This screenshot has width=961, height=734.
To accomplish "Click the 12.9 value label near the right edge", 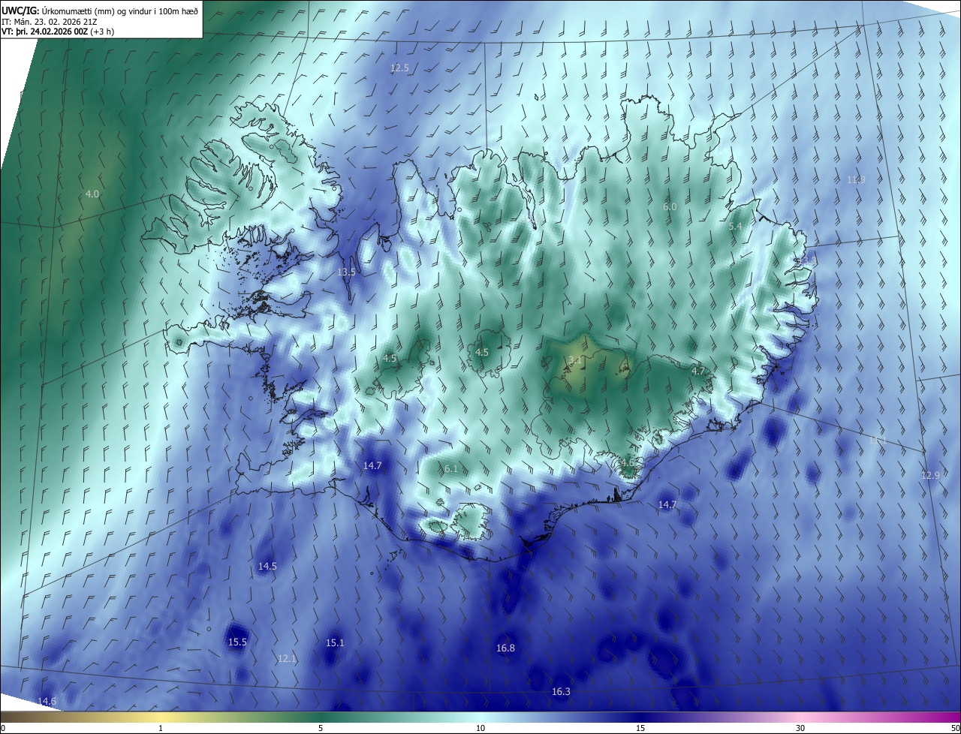I will tap(930, 475).
